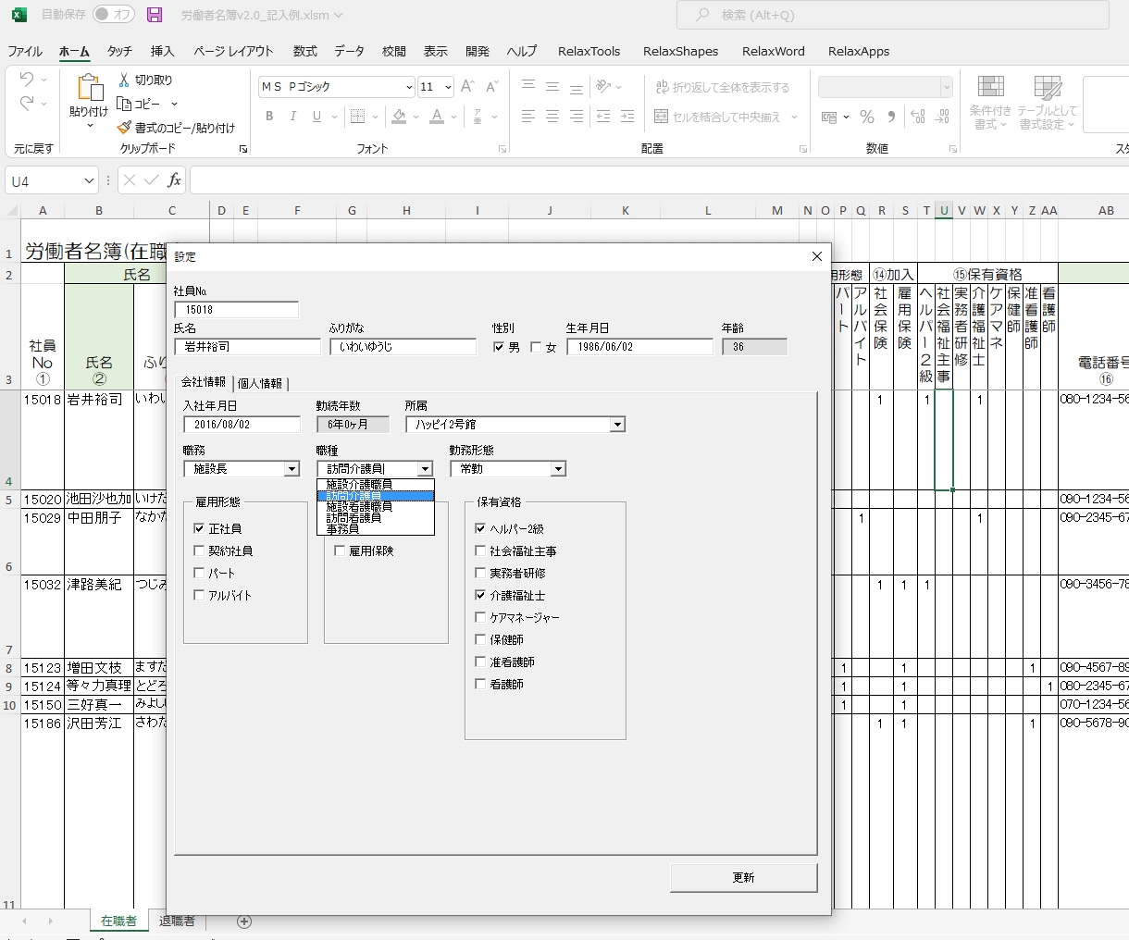The width and height of the screenshot is (1129, 940).
Task: Click the Cut scissors icon
Action: 124,80
